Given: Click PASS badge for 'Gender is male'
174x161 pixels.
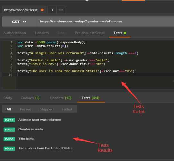Looking at the screenshot, I should [9, 130].
